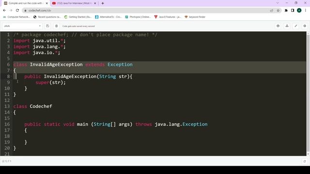Open the IDE info icon
310x174 pixels.
(x=278, y=26)
